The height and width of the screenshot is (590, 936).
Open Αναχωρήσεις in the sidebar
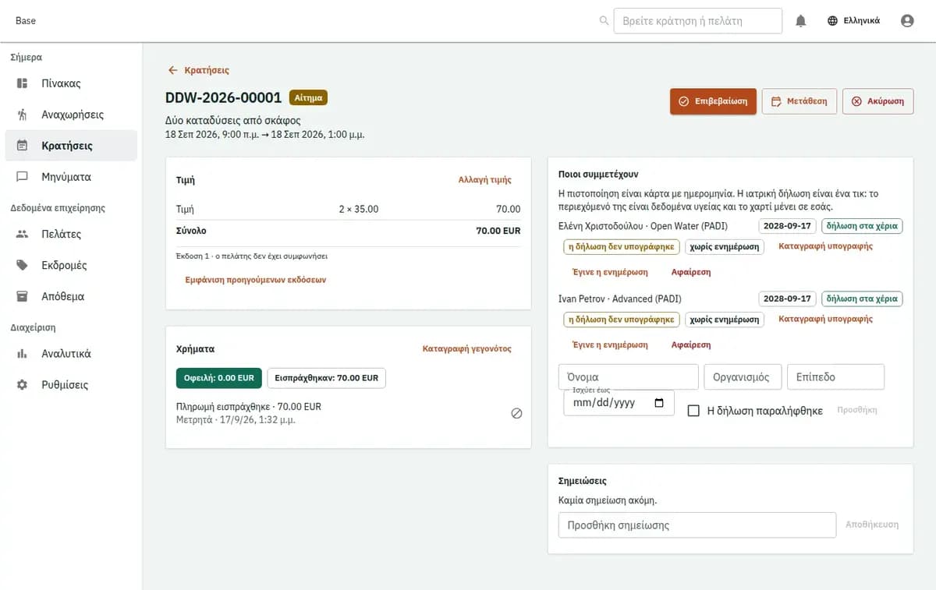[x=71, y=115]
